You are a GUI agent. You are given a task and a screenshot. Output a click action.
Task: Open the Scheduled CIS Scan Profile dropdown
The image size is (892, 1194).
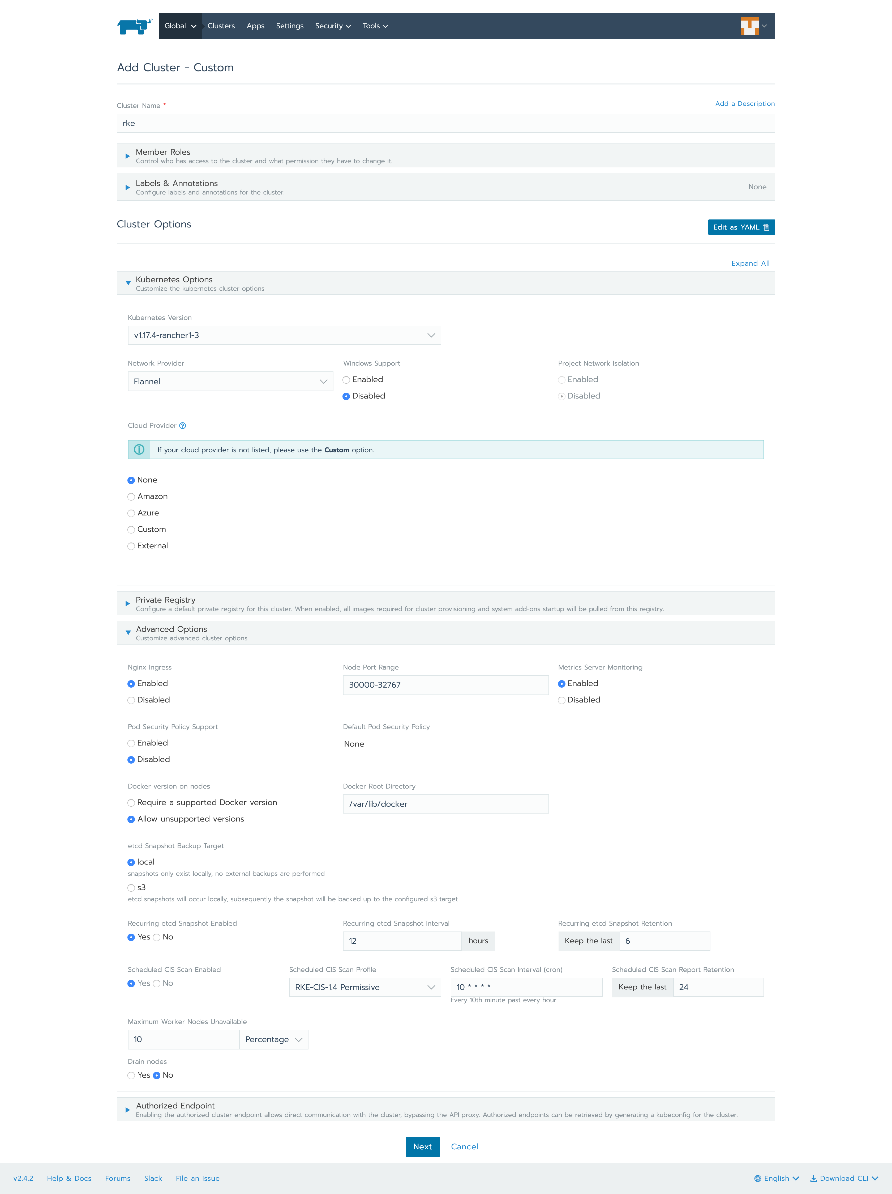[x=364, y=987]
